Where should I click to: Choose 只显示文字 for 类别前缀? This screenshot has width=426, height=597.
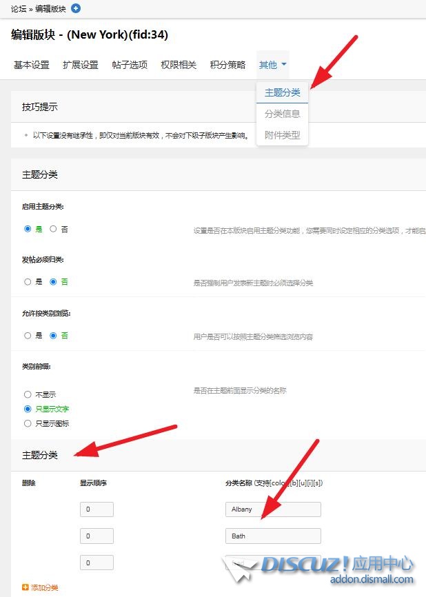[28, 409]
